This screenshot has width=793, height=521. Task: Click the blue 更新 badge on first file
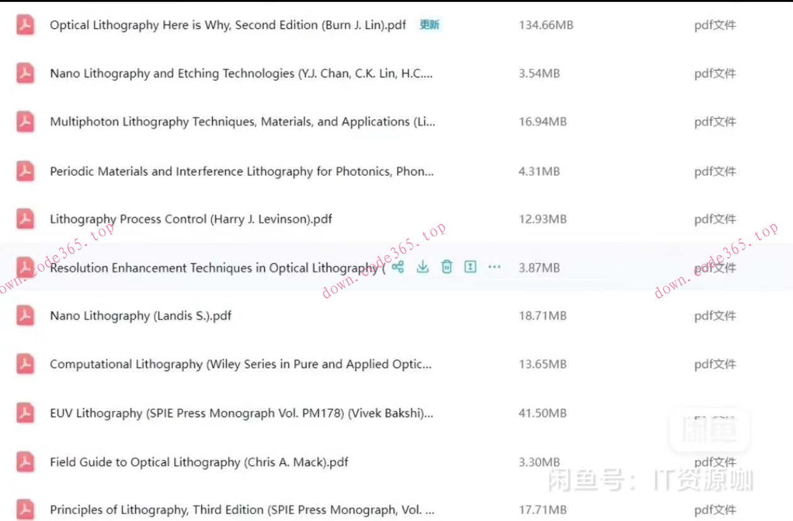point(429,25)
